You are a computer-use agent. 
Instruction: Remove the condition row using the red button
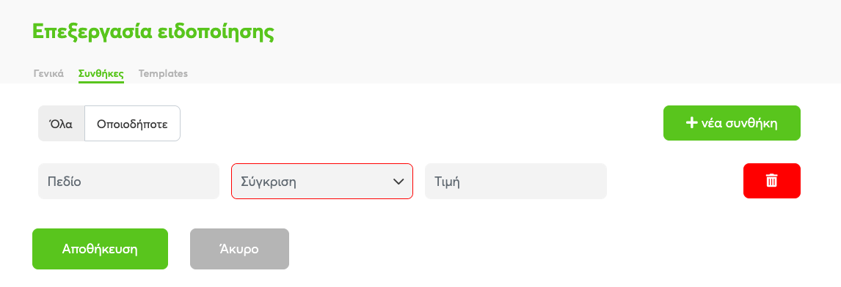772,181
